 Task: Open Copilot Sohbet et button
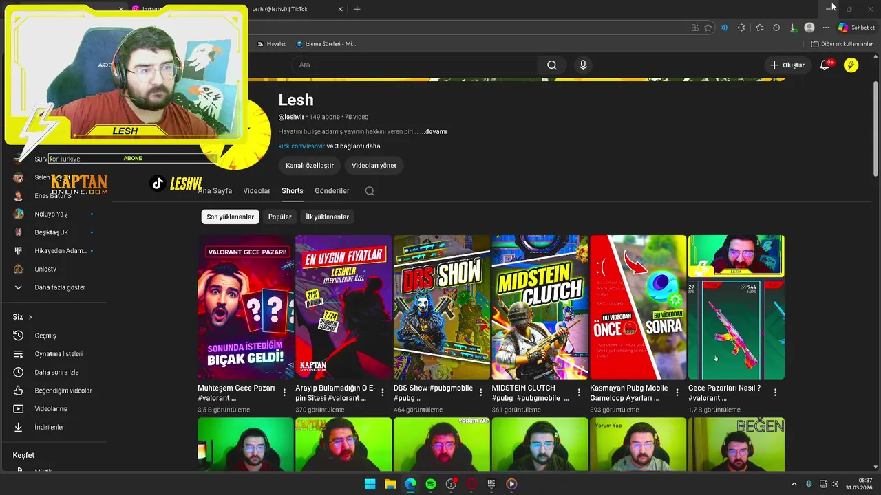coord(856,27)
